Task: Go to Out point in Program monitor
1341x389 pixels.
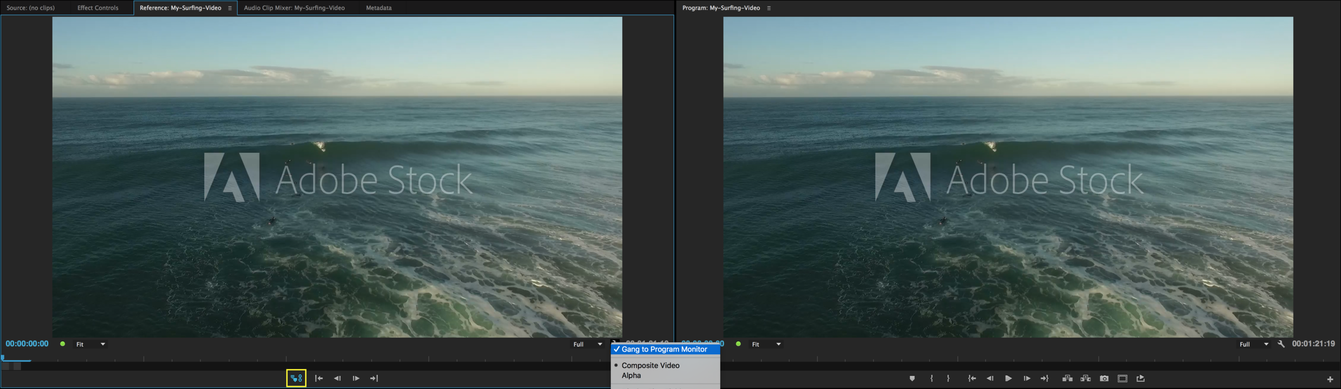Action: coord(1044,378)
